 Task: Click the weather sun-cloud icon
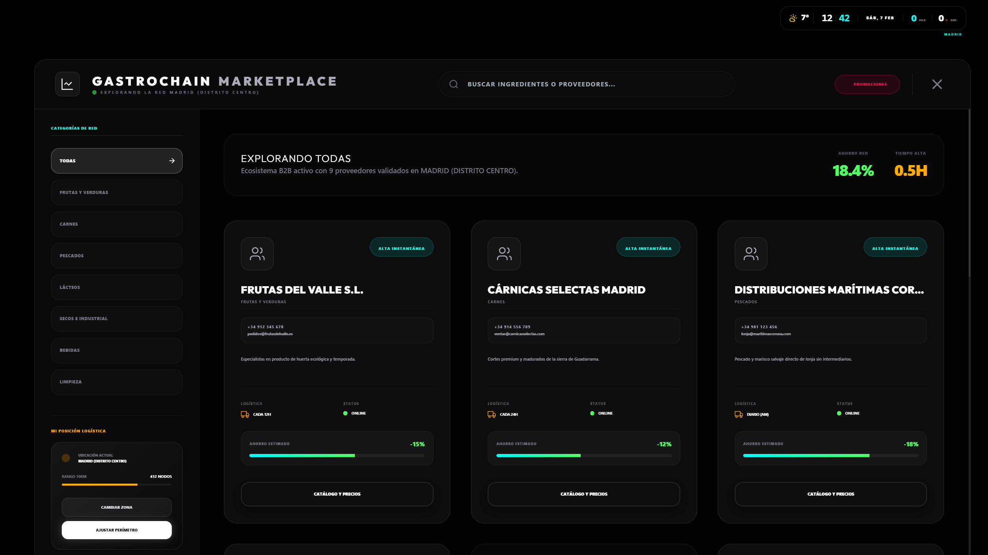pyautogui.click(x=793, y=18)
